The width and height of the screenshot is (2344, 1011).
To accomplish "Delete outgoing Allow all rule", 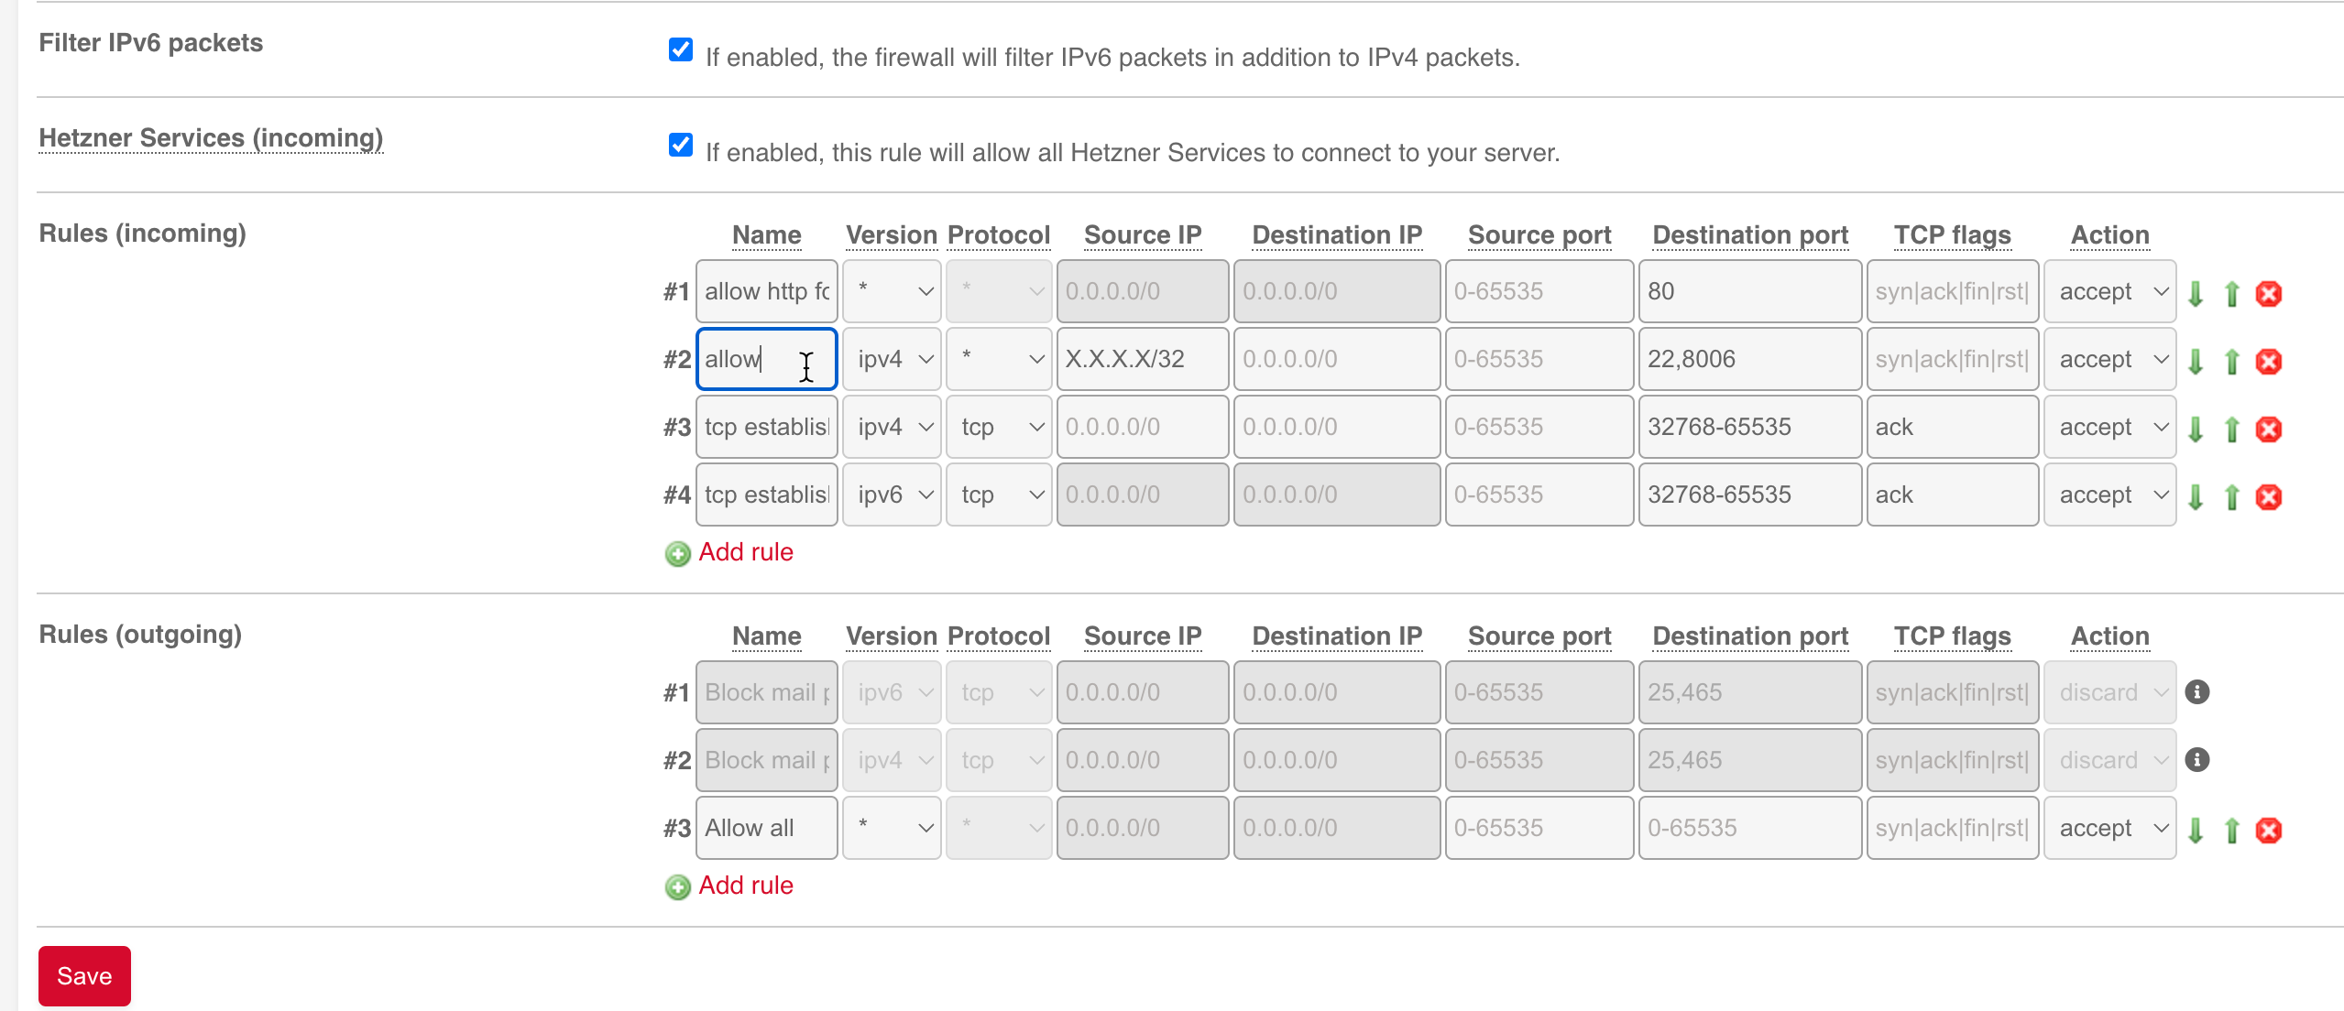I will (2269, 830).
